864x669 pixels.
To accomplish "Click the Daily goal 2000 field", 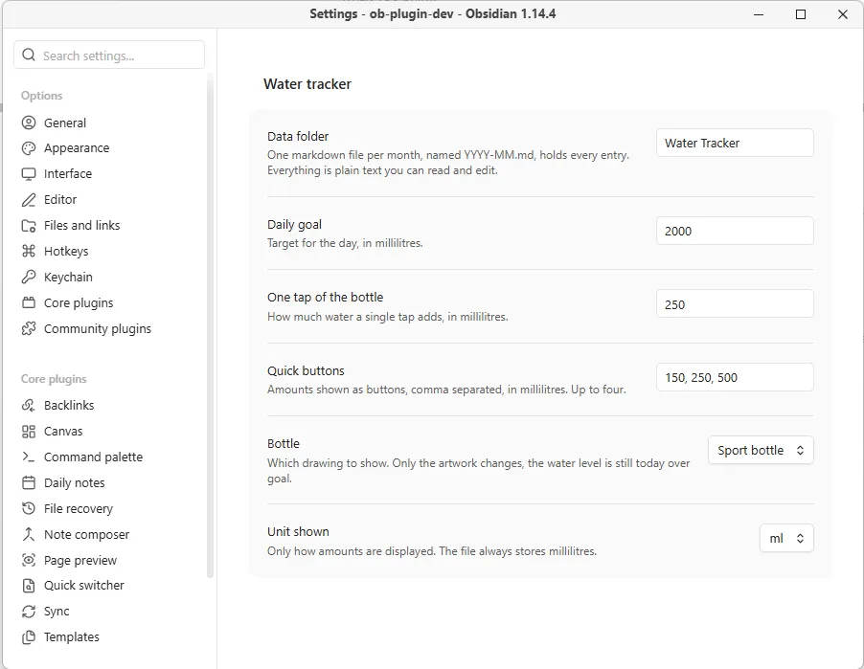I will [x=735, y=231].
